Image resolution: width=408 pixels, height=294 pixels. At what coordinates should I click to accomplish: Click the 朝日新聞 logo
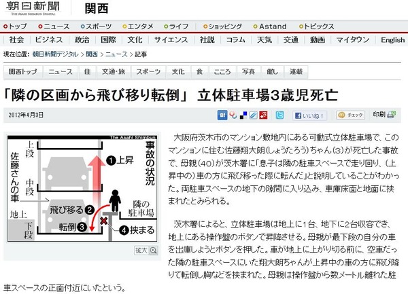pyautogui.click(x=33, y=8)
